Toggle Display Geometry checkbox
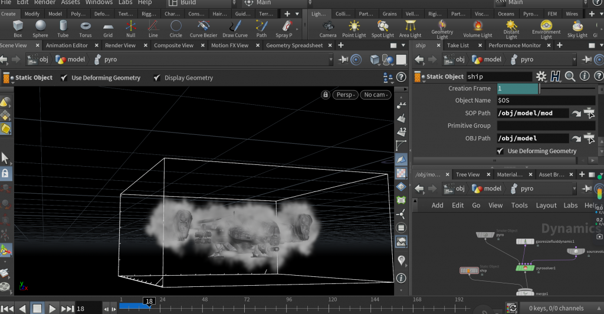The height and width of the screenshot is (314, 604). pos(156,78)
